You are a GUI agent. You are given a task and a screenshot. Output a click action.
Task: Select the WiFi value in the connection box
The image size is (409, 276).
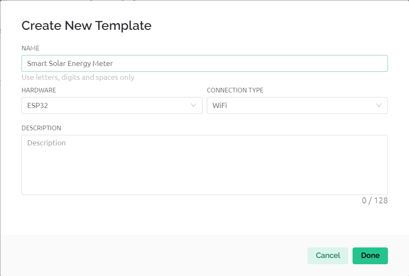[219, 105]
